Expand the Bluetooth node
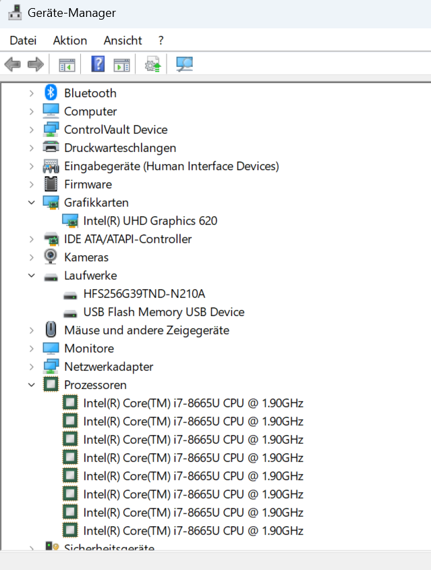Screen dimensions: 431x570 (x=32, y=93)
